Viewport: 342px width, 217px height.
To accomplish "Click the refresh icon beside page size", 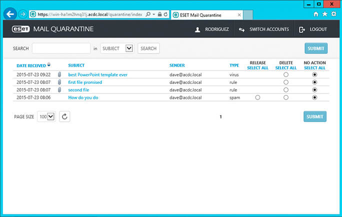I will 64,116.
